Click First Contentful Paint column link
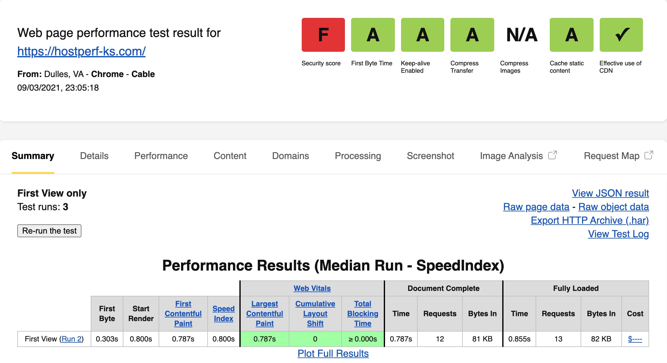The image size is (667, 363). [183, 314]
